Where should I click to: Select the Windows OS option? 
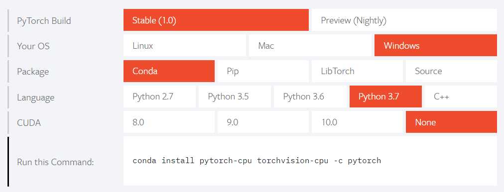(436, 45)
